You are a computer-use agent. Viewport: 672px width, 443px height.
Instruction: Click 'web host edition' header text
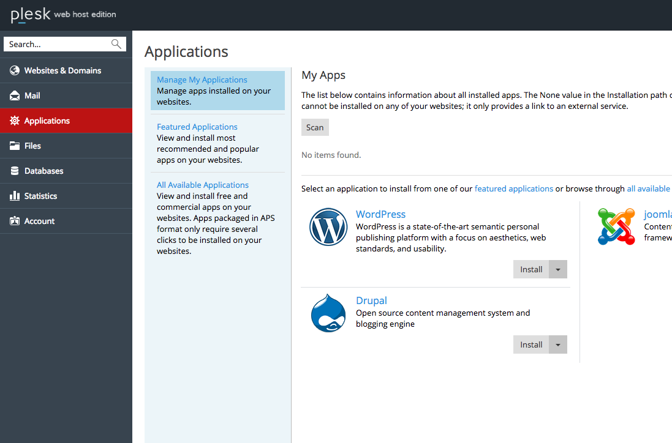pos(85,14)
